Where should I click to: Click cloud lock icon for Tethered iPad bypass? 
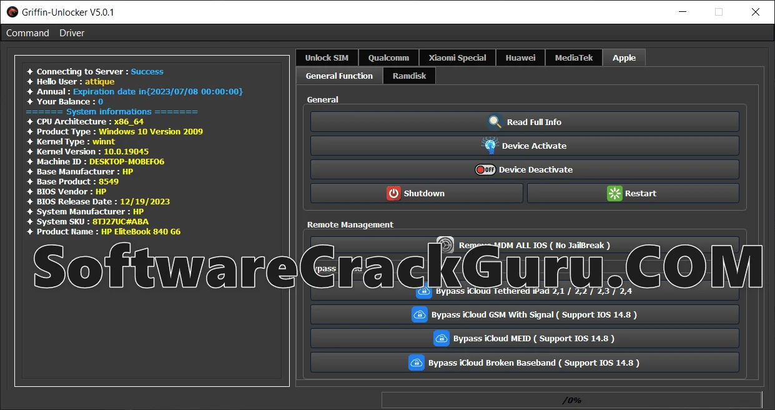coord(424,291)
